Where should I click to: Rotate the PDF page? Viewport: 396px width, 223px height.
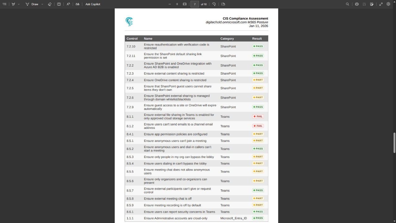214,4
